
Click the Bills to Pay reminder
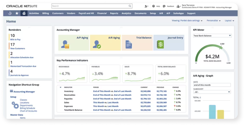point(16,40)
